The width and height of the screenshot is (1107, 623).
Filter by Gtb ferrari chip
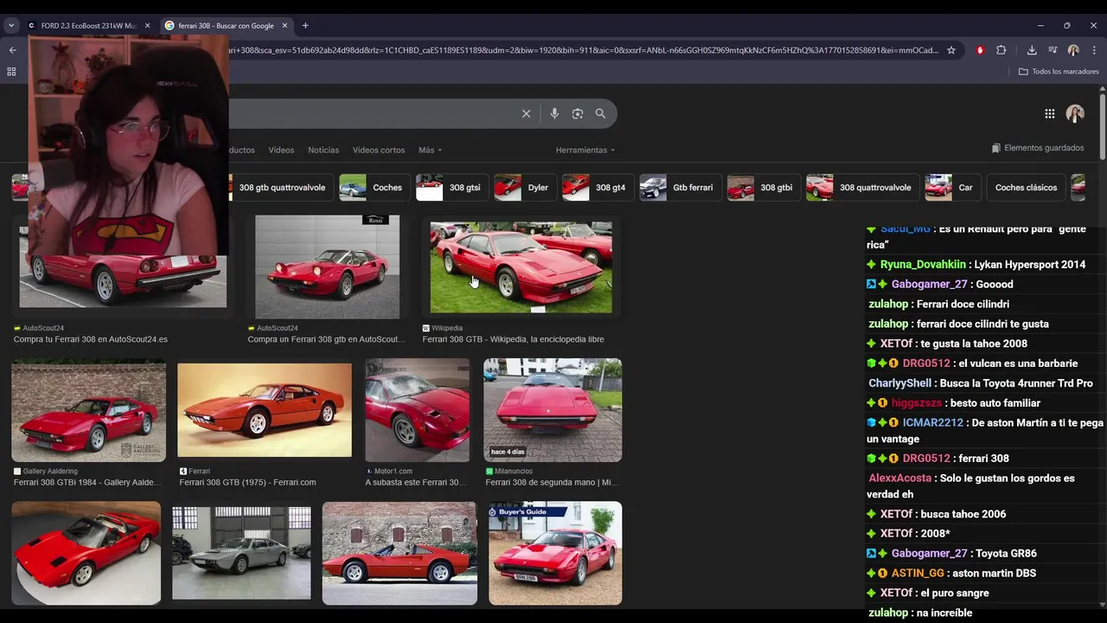click(680, 187)
